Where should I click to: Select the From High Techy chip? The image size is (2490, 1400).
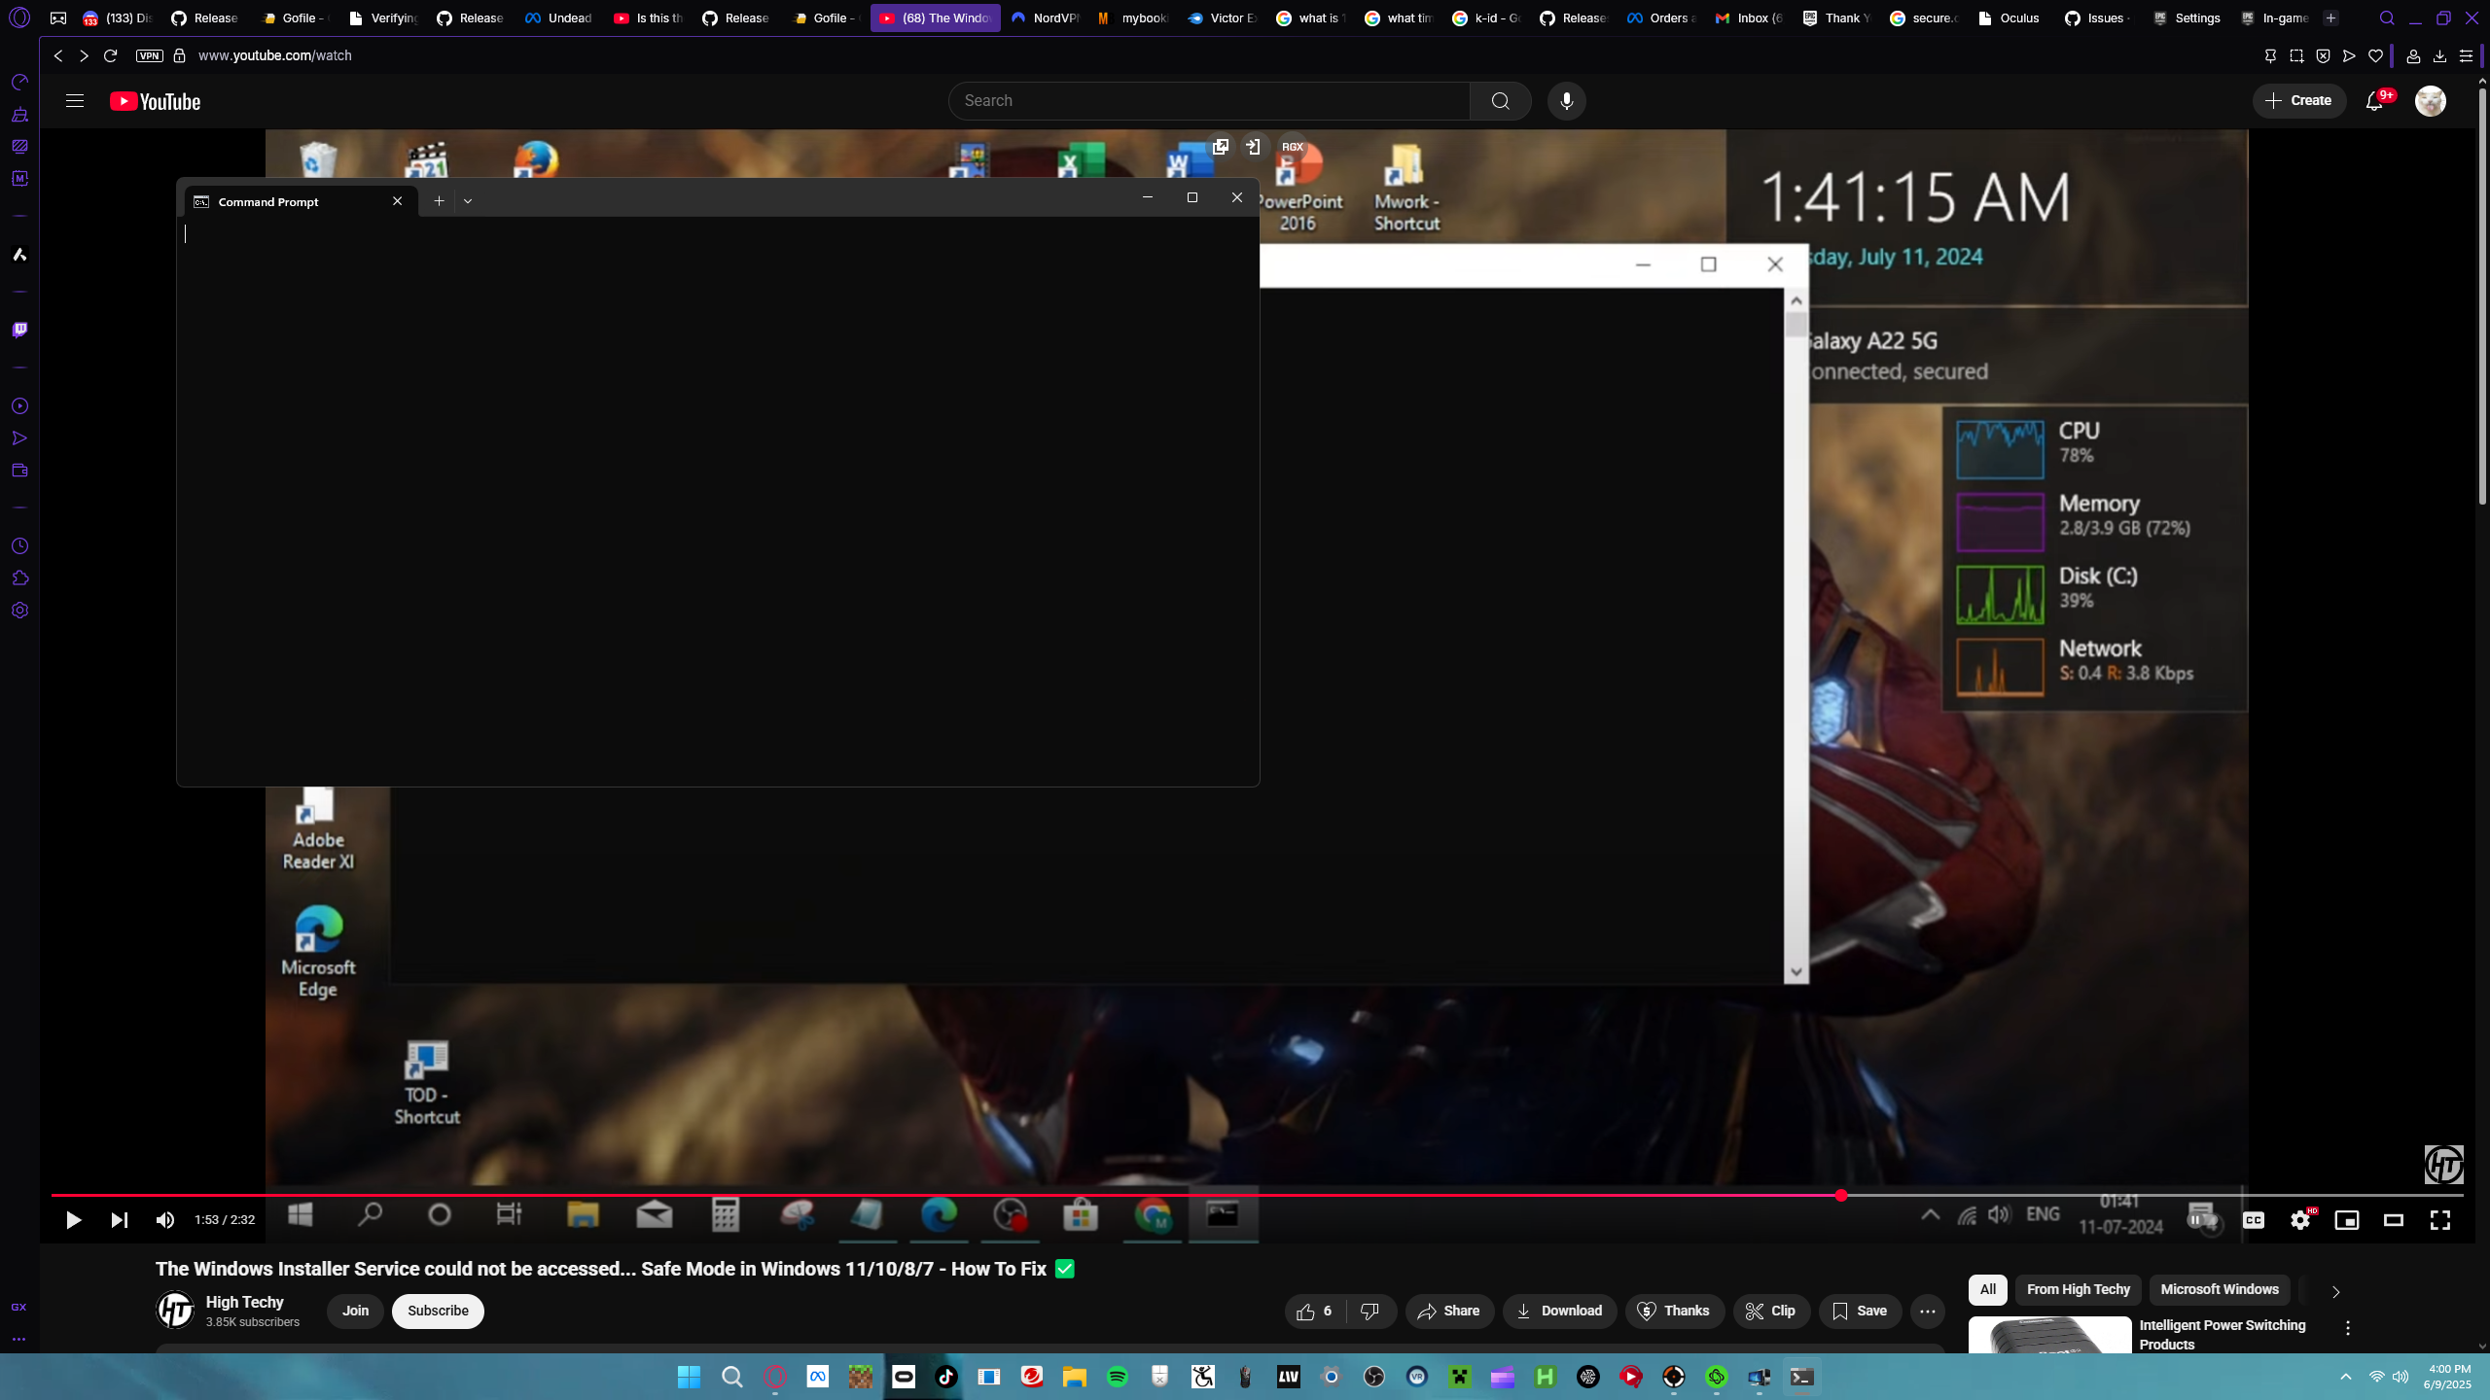coord(2078,1289)
